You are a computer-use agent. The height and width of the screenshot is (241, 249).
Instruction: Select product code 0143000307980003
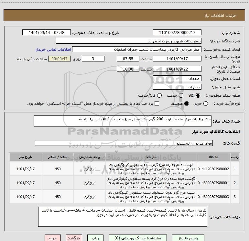213,197
